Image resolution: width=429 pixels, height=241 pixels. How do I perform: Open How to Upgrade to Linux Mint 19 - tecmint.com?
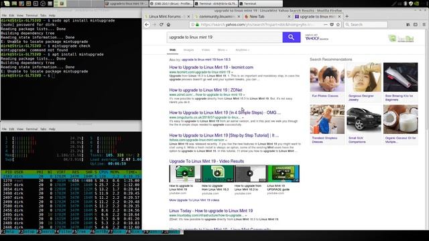coord(211,67)
